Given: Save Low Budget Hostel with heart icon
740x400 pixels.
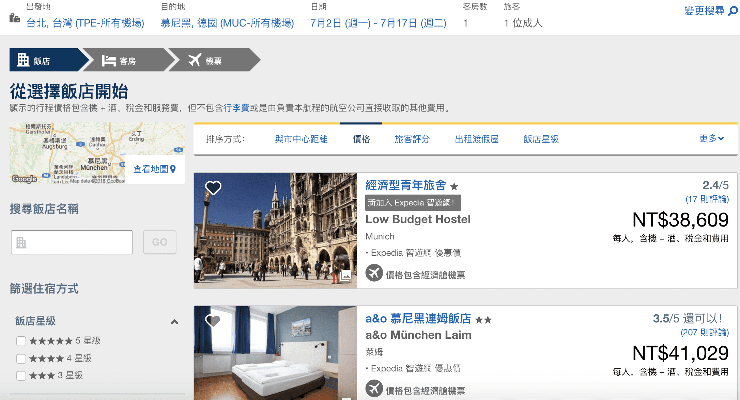Looking at the screenshot, I should (x=213, y=187).
